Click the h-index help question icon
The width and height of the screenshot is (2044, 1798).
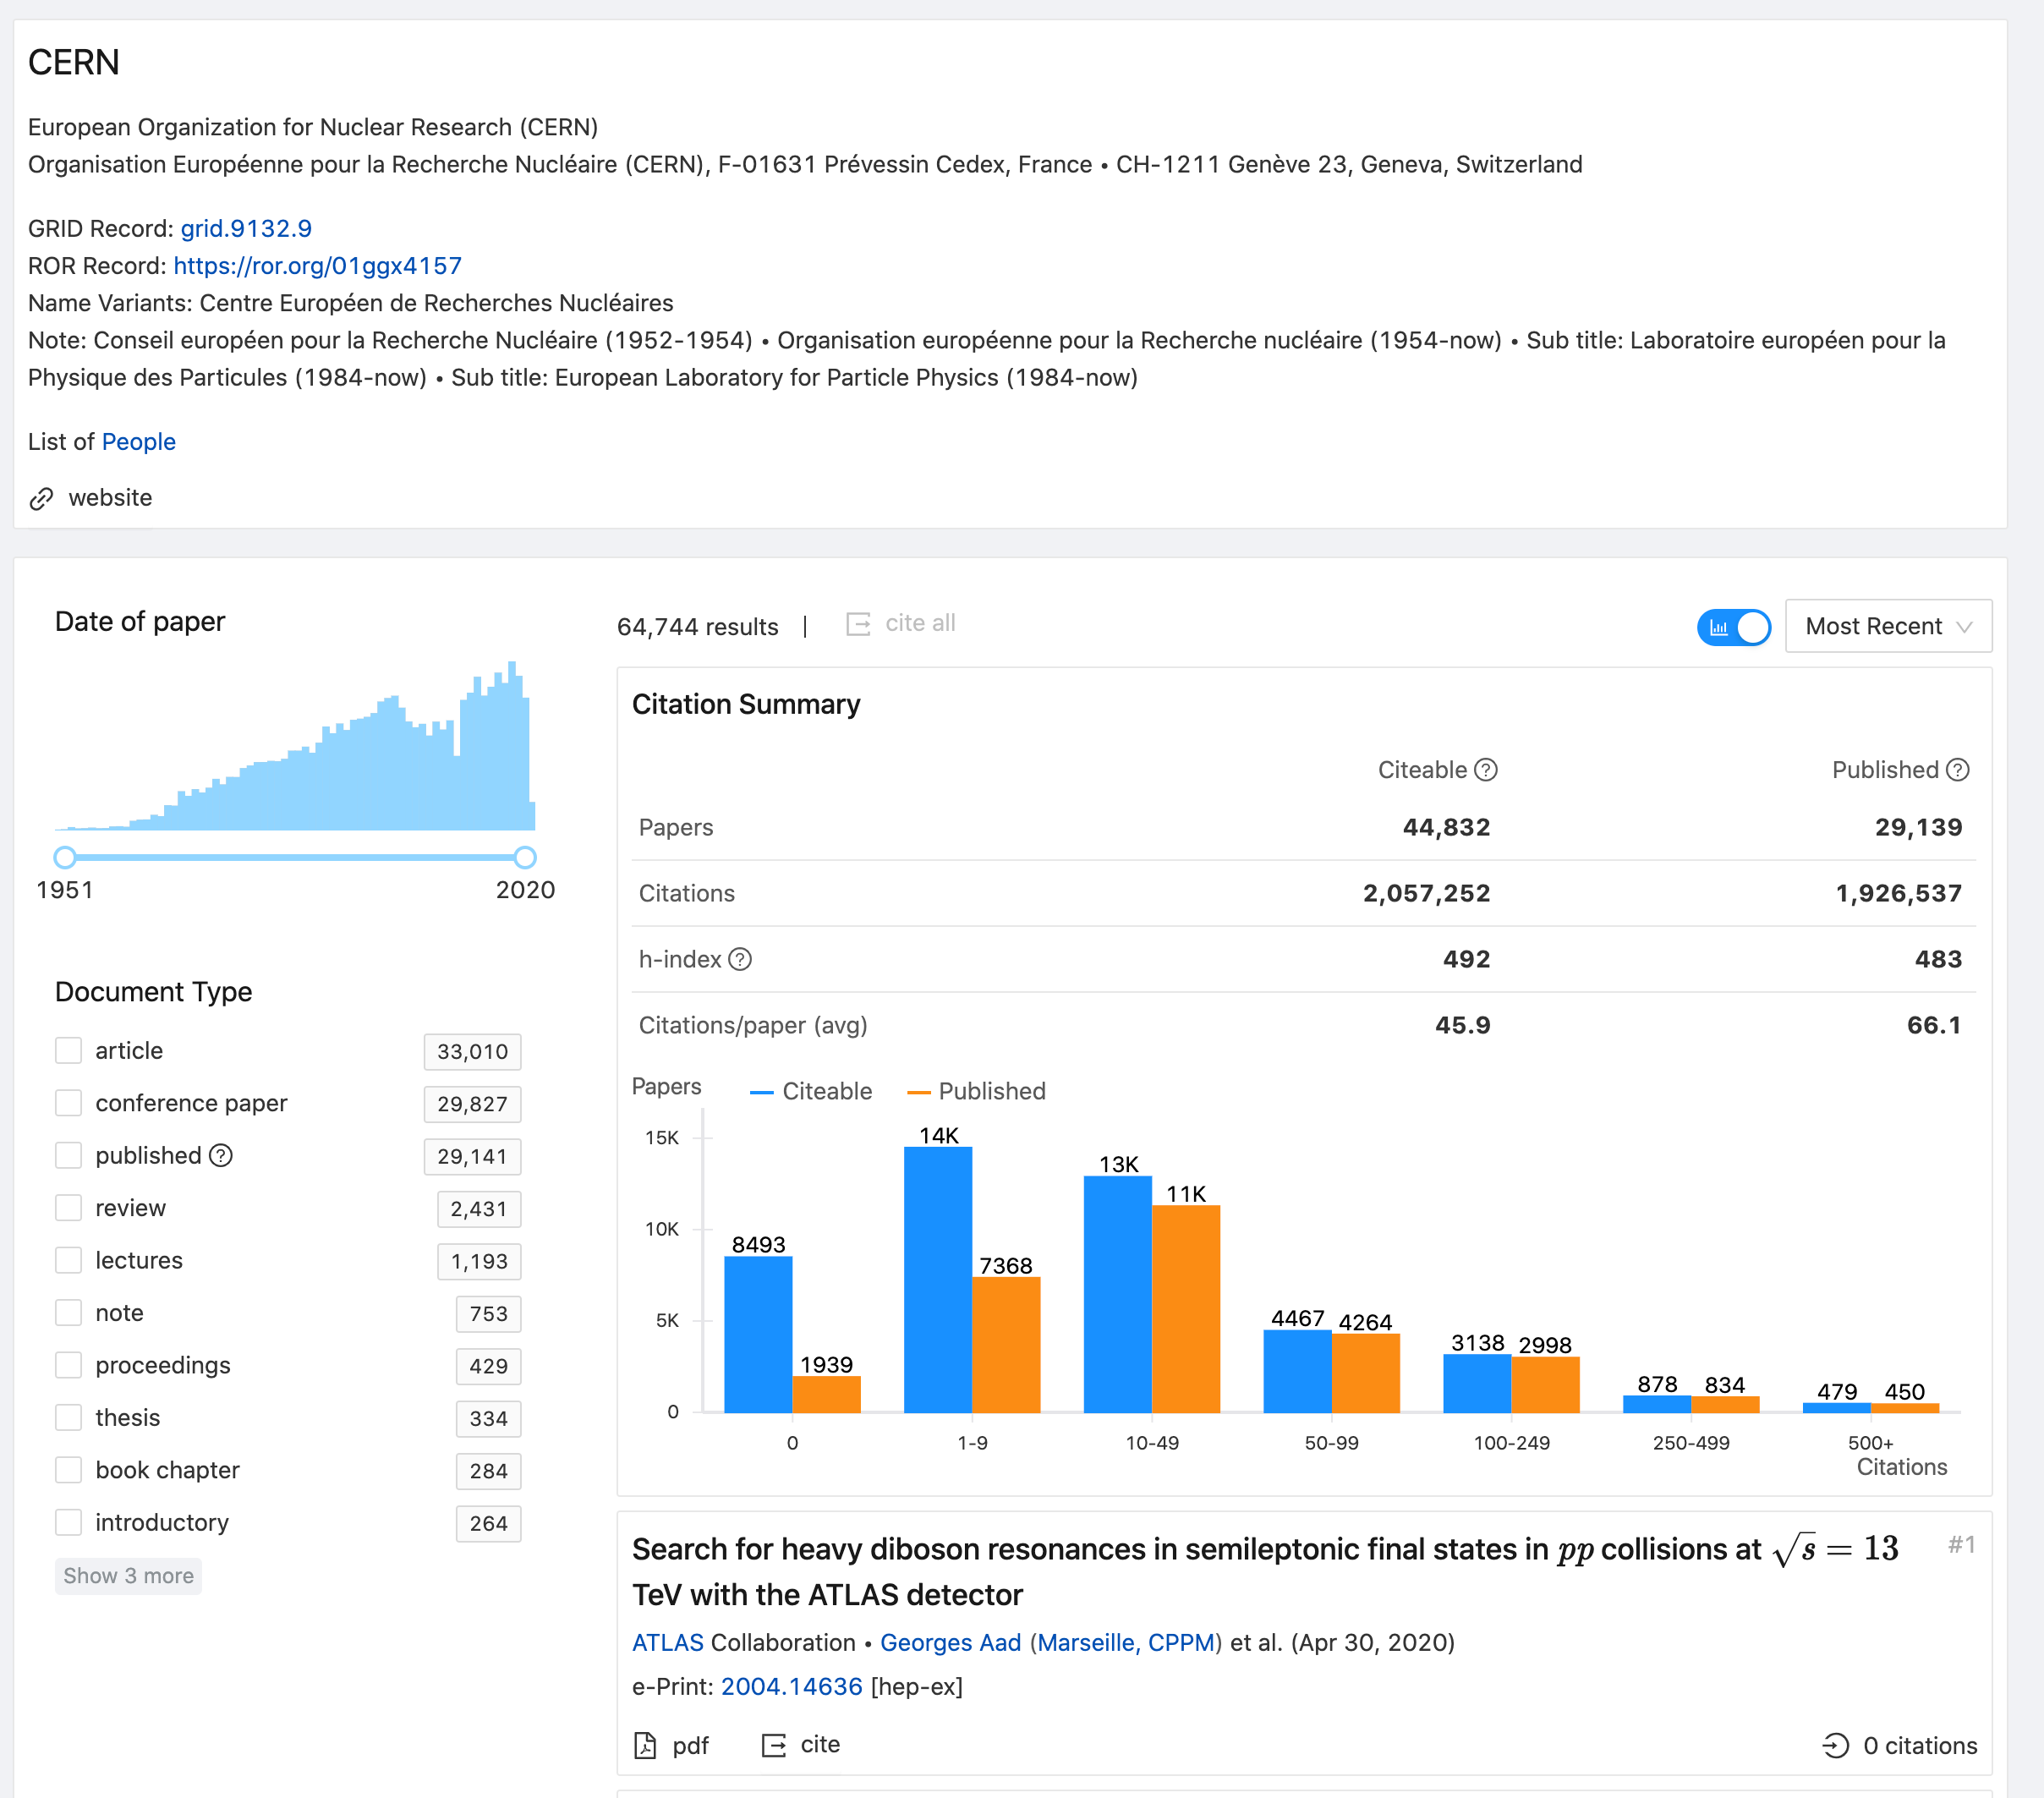[x=740, y=959]
